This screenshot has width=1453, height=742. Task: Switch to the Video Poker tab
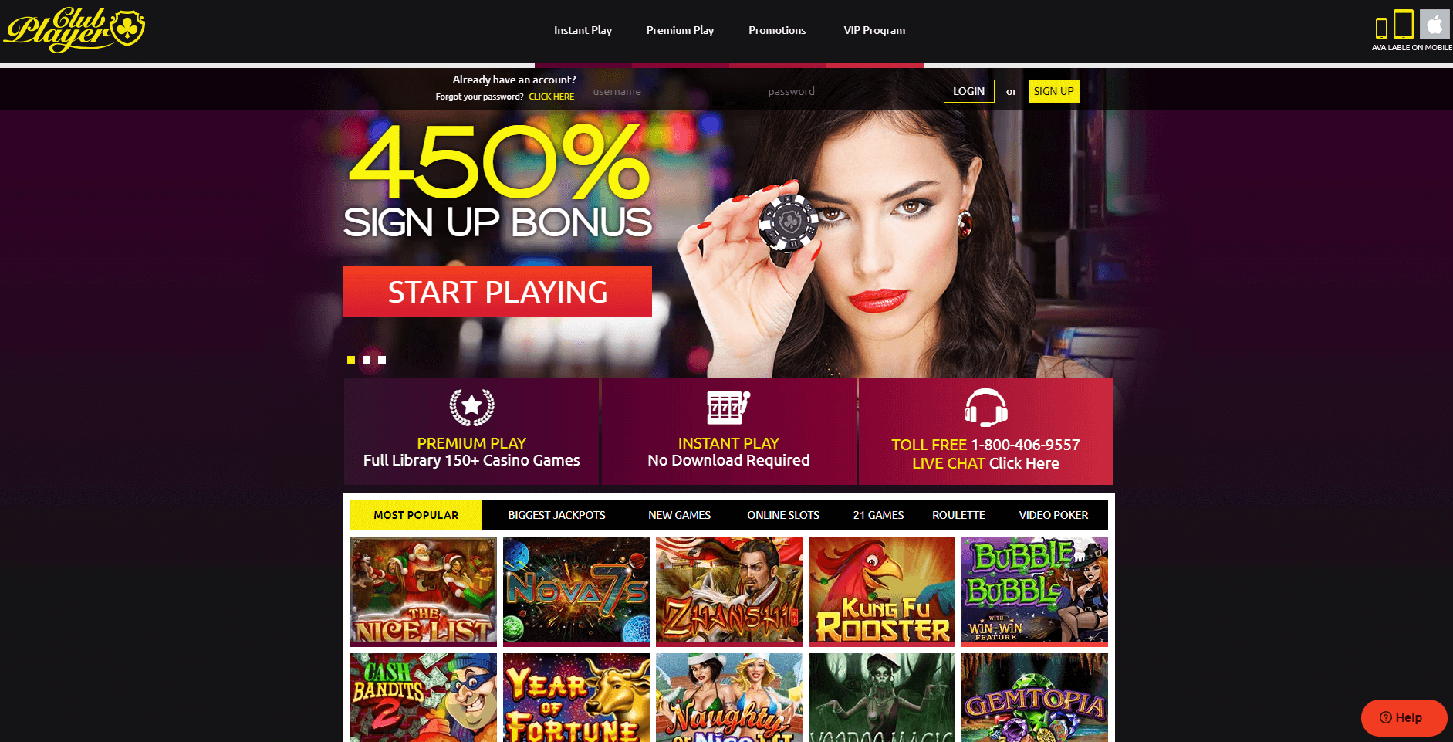pyautogui.click(x=1053, y=515)
